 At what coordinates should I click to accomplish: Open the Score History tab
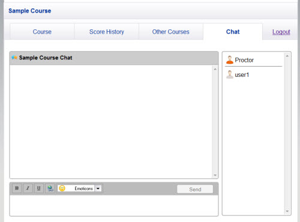pos(107,32)
